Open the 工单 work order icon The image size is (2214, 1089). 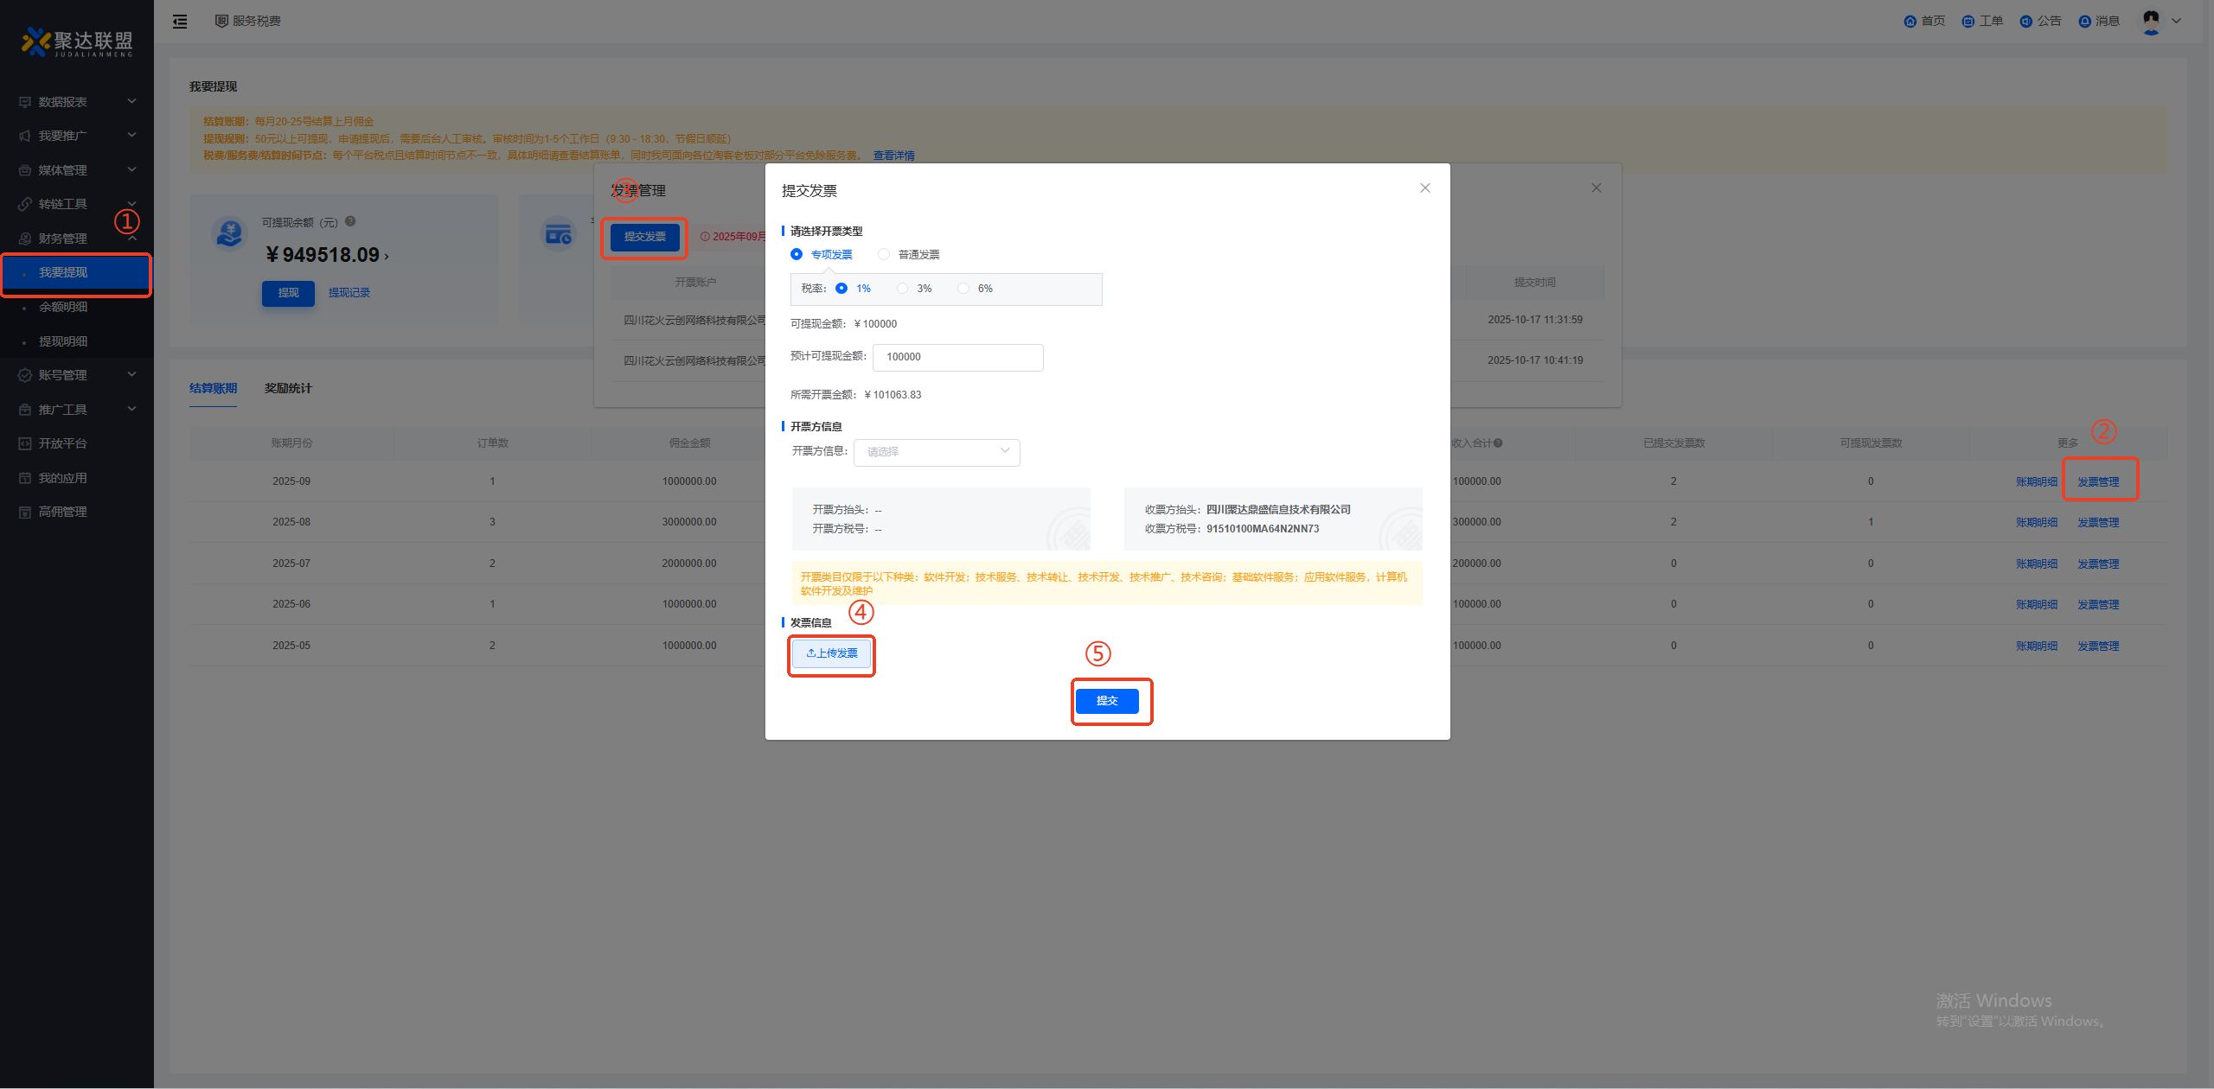(x=1968, y=22)
